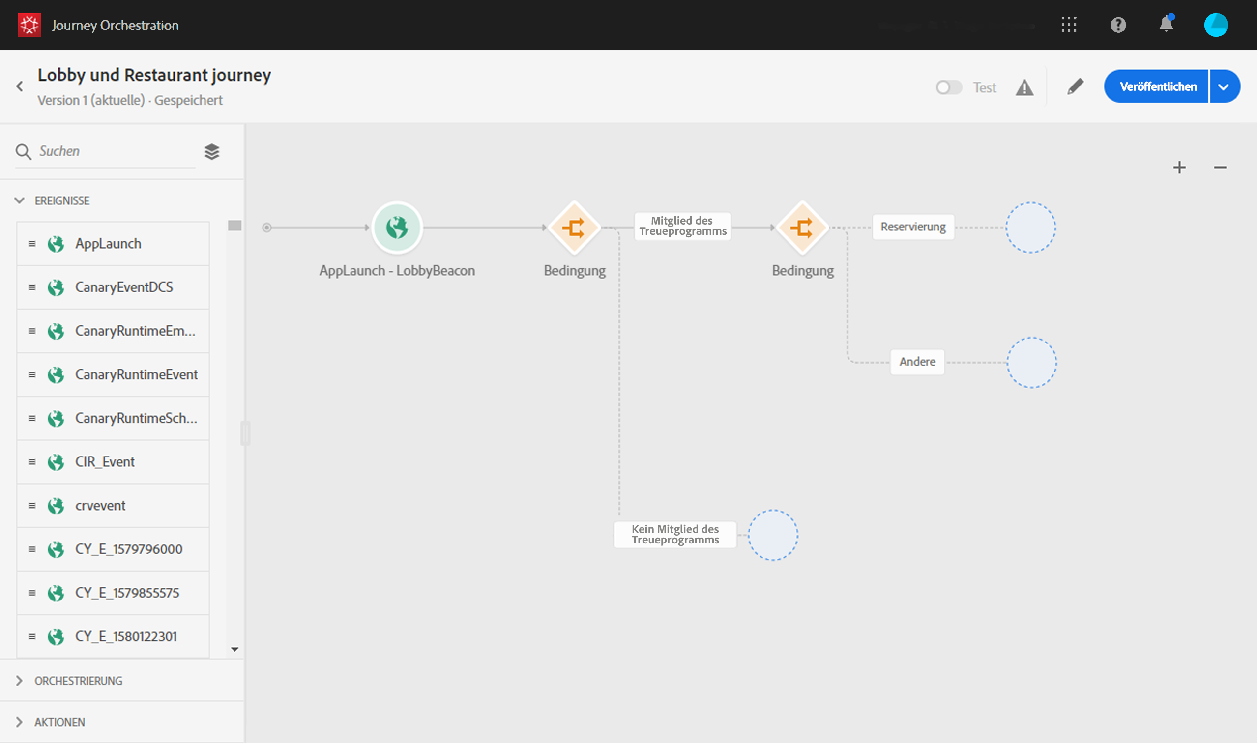Click the palette filter layers icon
This screenshot has width=1257, height=743.
(212, 151)
